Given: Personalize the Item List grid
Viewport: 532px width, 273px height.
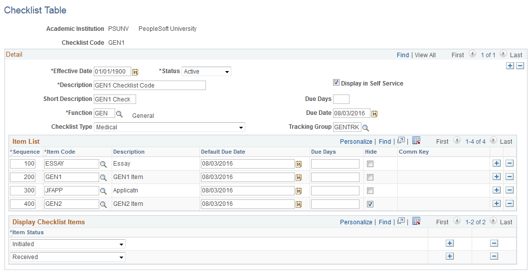Looking at the screenshot, I should 356,142.
